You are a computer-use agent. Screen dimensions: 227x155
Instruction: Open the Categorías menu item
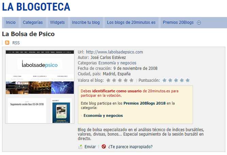[x=33, y=22]
